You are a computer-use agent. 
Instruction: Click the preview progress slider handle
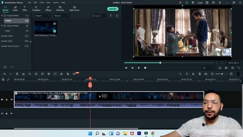coord(160,63)
